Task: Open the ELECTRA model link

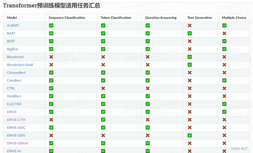Action: point(14,104)
